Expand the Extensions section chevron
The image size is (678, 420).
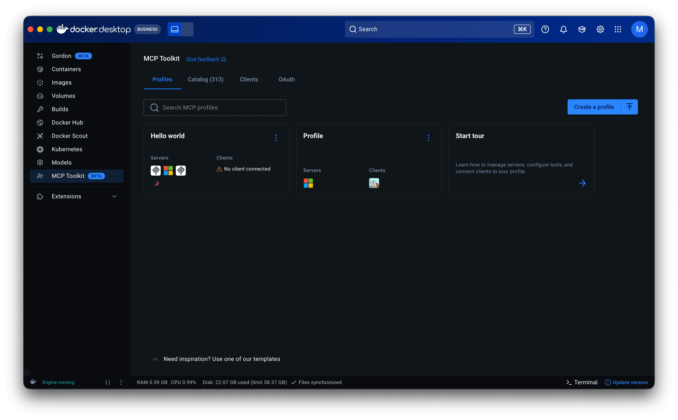click(x=114, y=196)
